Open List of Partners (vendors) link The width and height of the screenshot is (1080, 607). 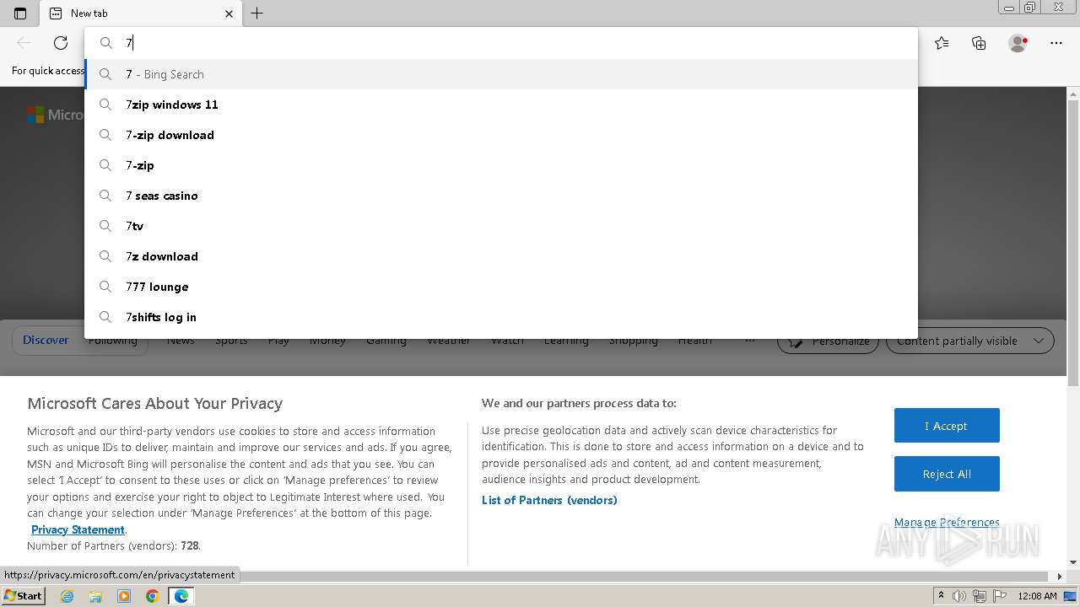point(549,500)
